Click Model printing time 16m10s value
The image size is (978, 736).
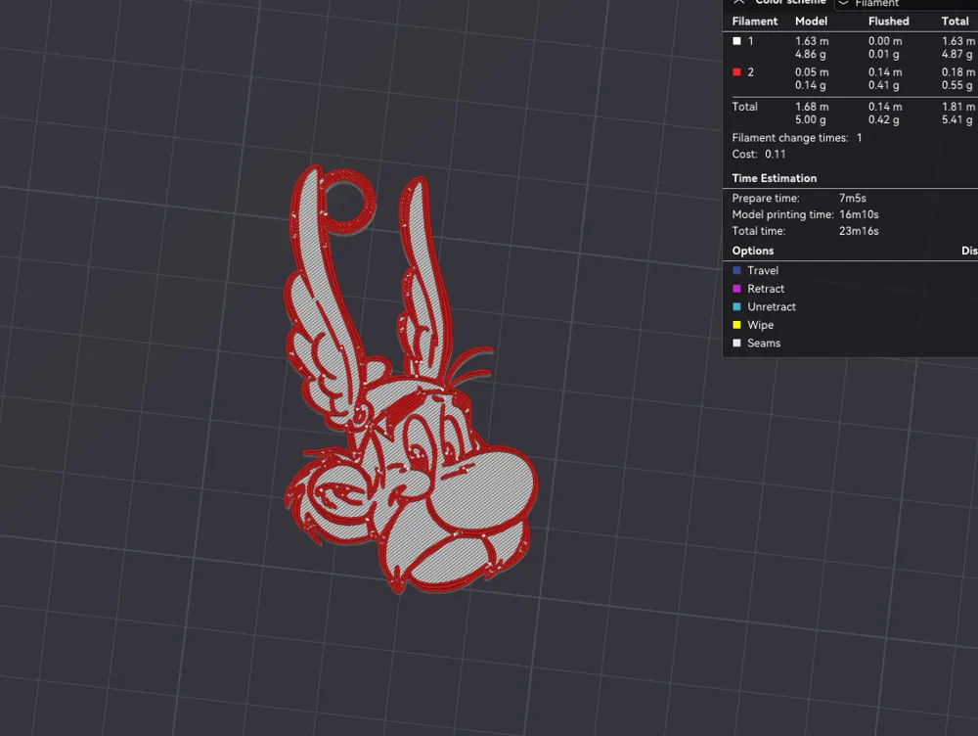coord(859,214)
